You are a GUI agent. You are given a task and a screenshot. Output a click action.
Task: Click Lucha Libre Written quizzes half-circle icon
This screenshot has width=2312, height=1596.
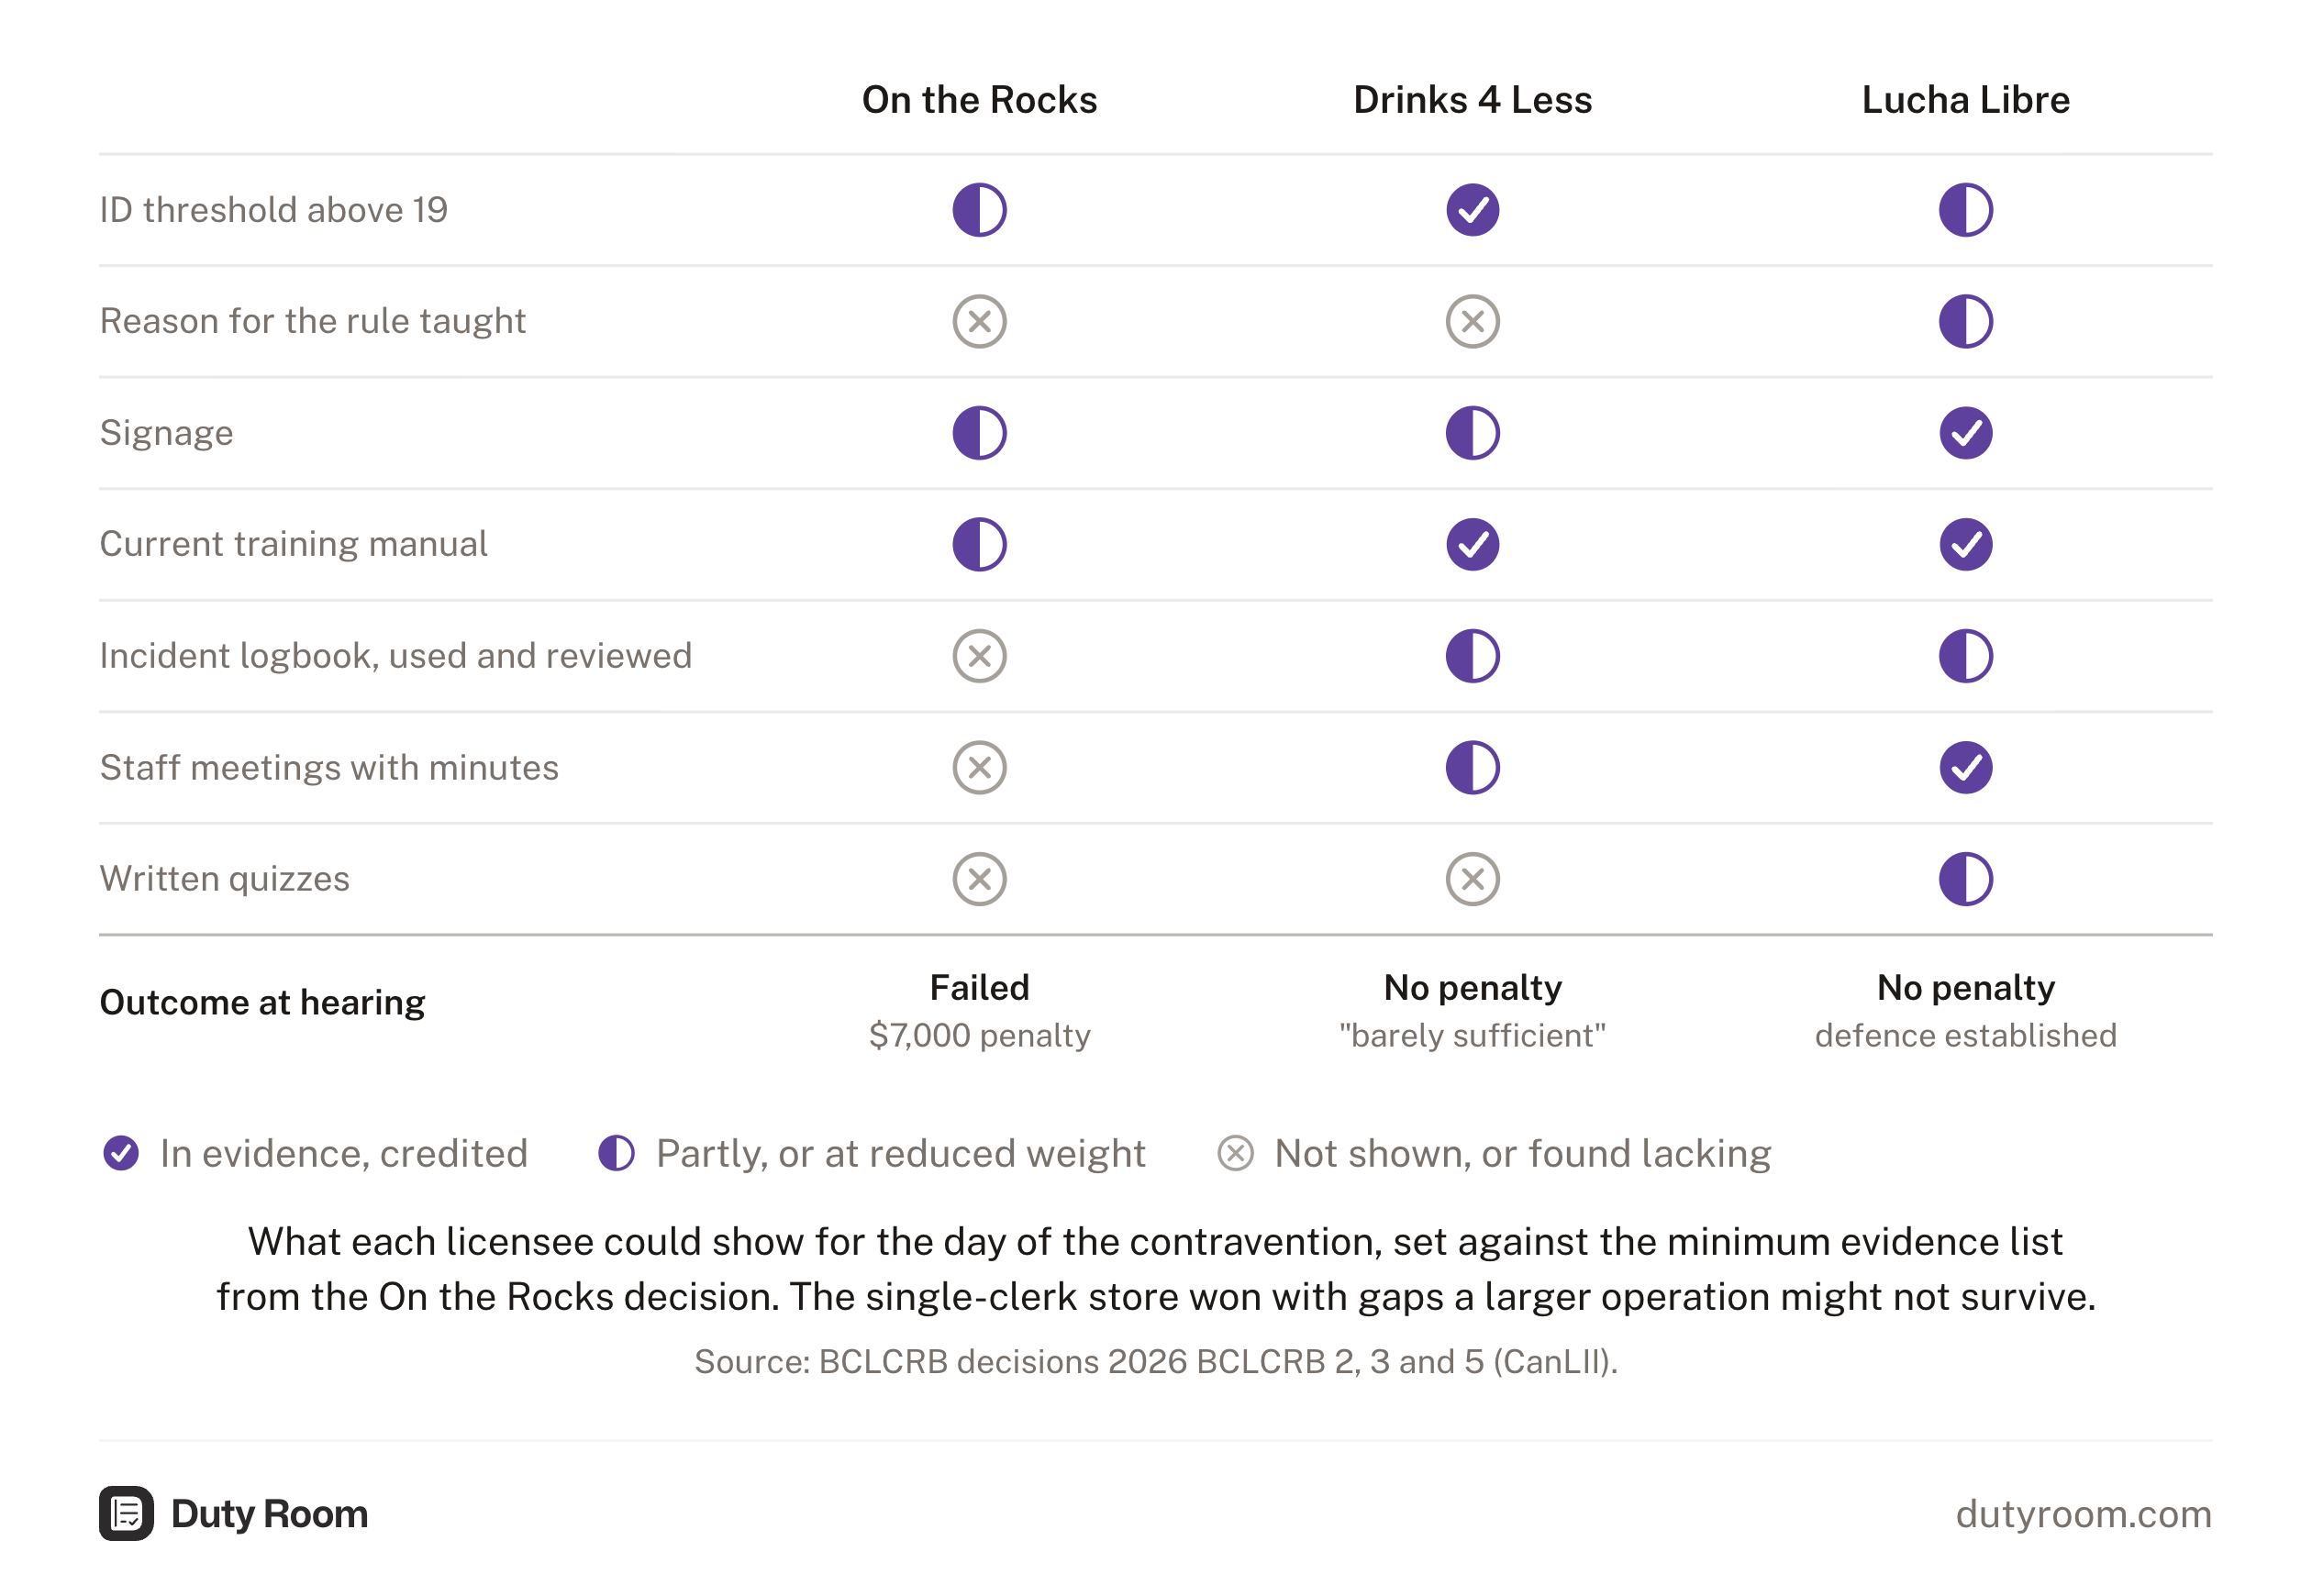(x=1965, y=879)
